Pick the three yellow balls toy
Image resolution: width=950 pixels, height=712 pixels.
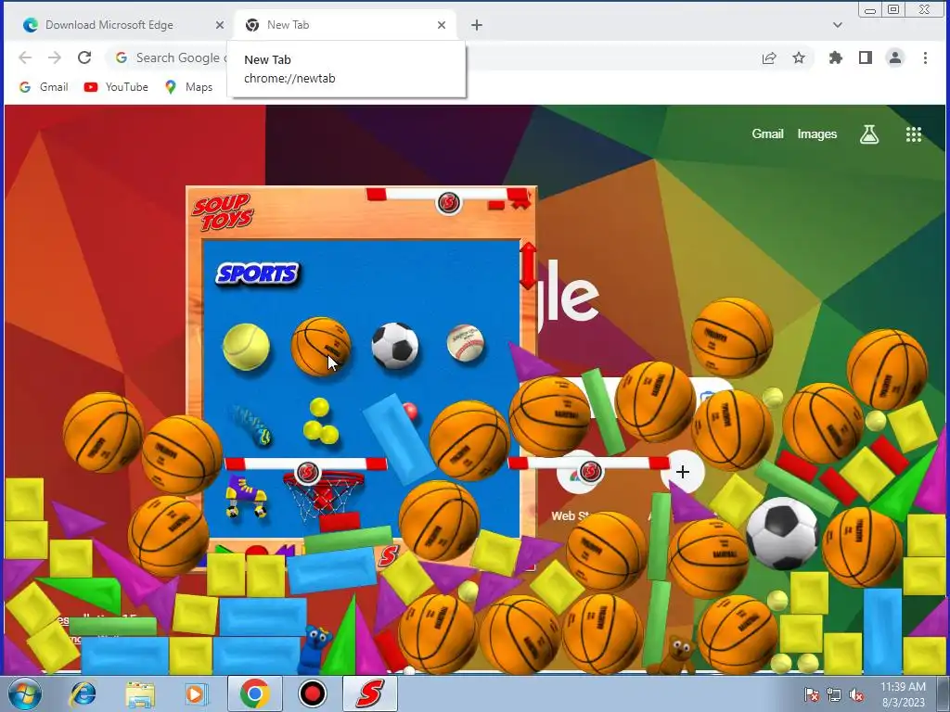tap(320, 422)
